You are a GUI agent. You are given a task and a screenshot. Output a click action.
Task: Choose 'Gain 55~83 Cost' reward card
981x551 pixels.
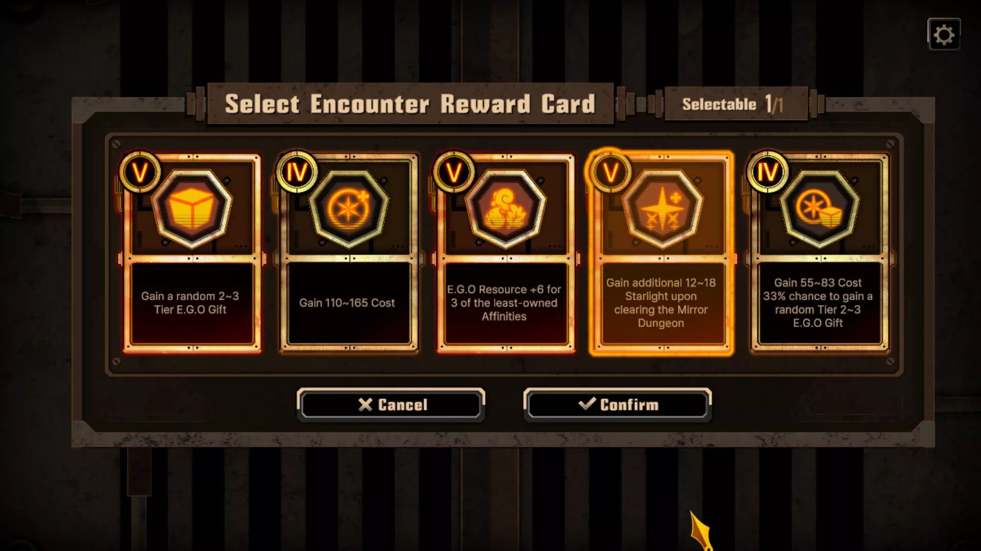820,253
